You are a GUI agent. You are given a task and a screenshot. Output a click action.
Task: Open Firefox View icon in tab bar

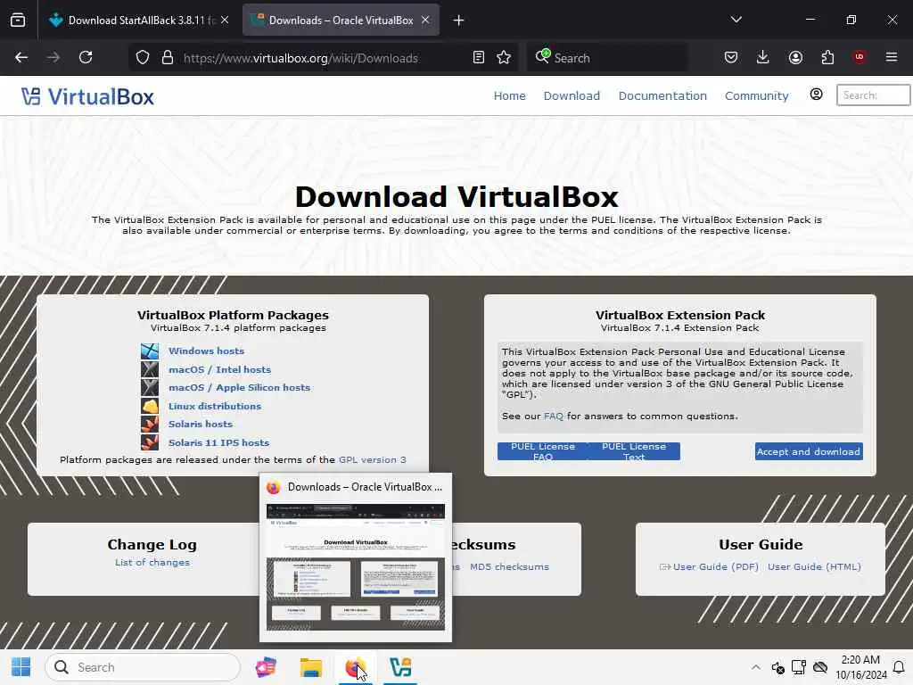(x=18, y=21)
